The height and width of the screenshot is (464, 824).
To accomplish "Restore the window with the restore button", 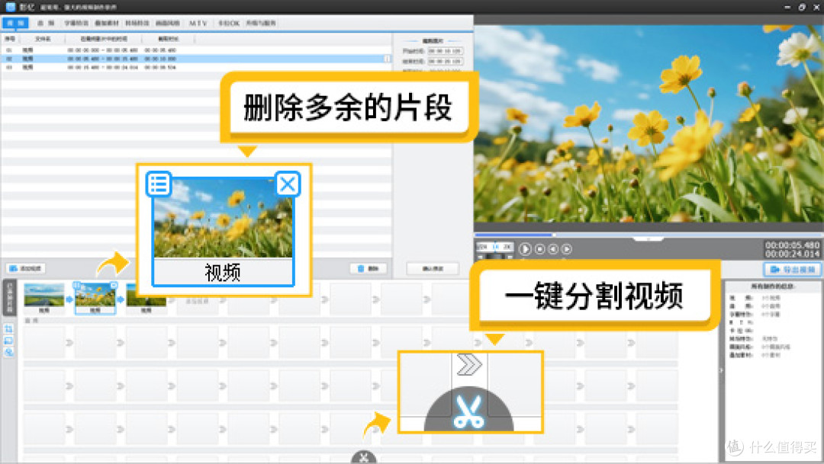I will tap(801, 7).
